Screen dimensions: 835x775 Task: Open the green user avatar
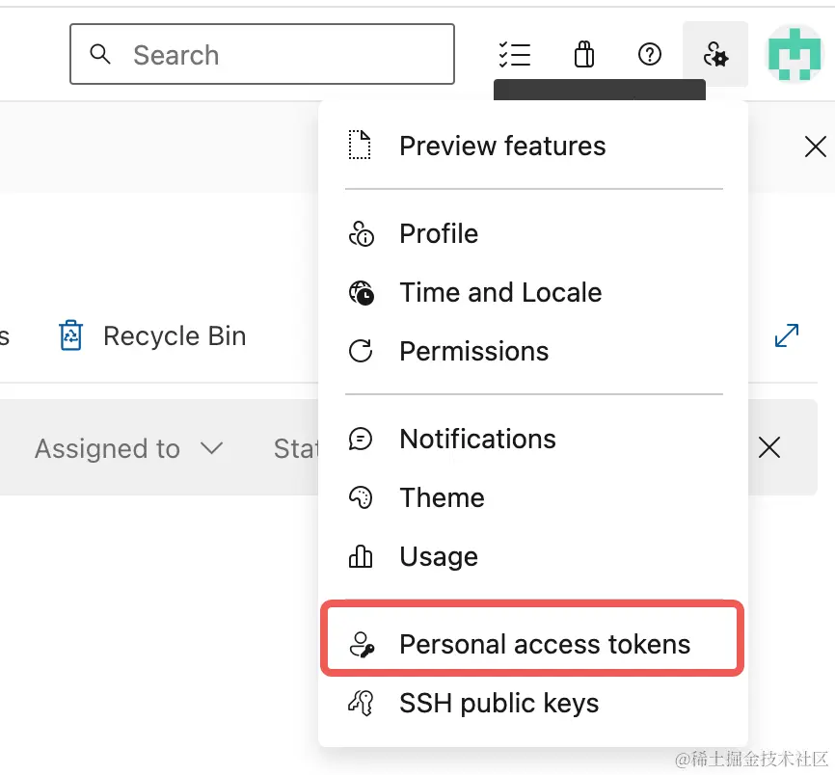coord(795,54)
